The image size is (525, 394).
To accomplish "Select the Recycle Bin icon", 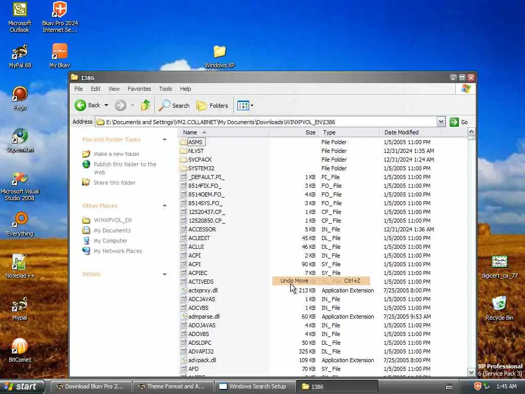I will 499,308.
